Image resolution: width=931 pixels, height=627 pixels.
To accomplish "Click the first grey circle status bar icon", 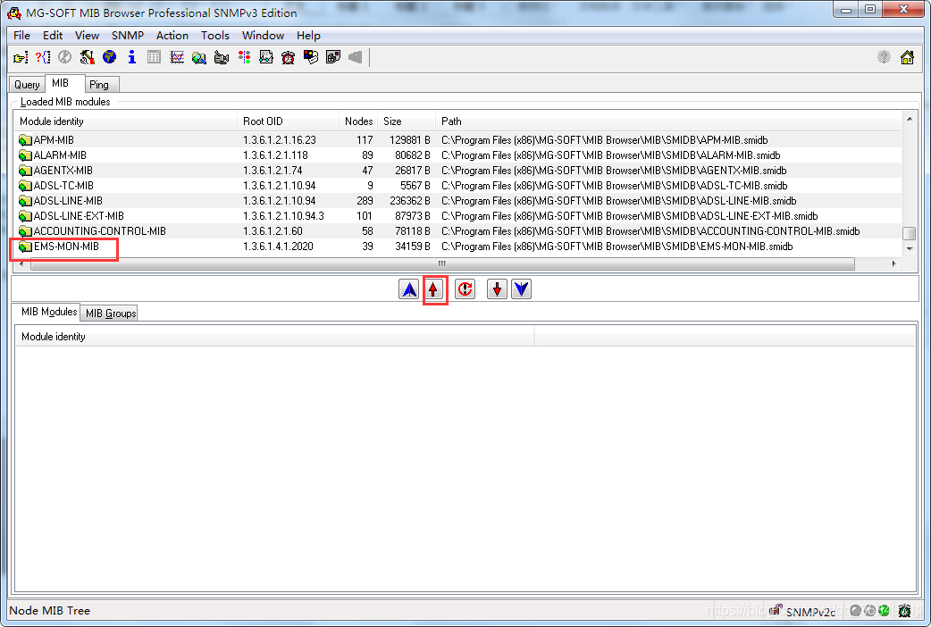I will [856, 610].
